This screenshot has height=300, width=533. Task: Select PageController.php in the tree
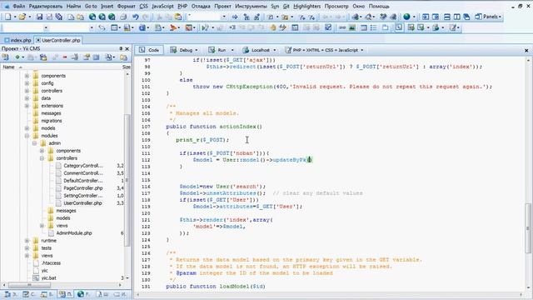83,188
